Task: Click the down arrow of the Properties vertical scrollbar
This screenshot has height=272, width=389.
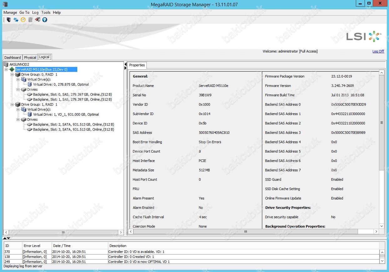Action: (381, 226)
